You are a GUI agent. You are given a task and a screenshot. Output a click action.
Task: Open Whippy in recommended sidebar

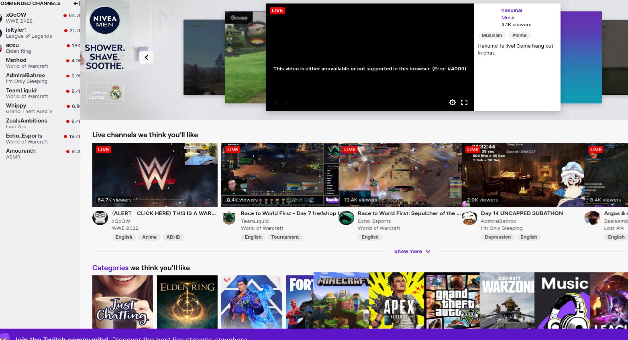[40, 108]
